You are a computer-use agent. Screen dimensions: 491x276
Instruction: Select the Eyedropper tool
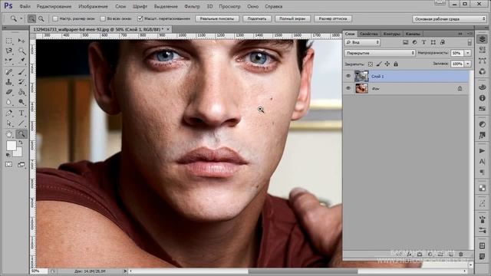point(21,61)
